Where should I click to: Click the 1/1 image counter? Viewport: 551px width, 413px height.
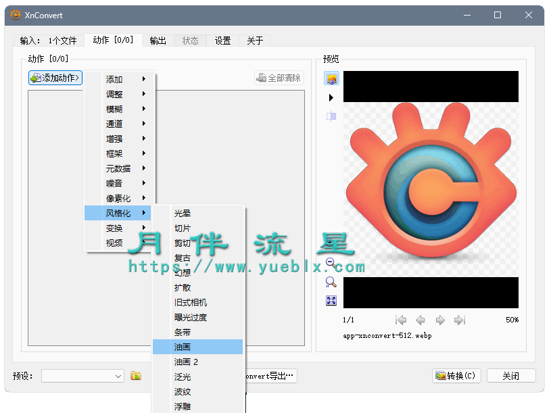349,320
